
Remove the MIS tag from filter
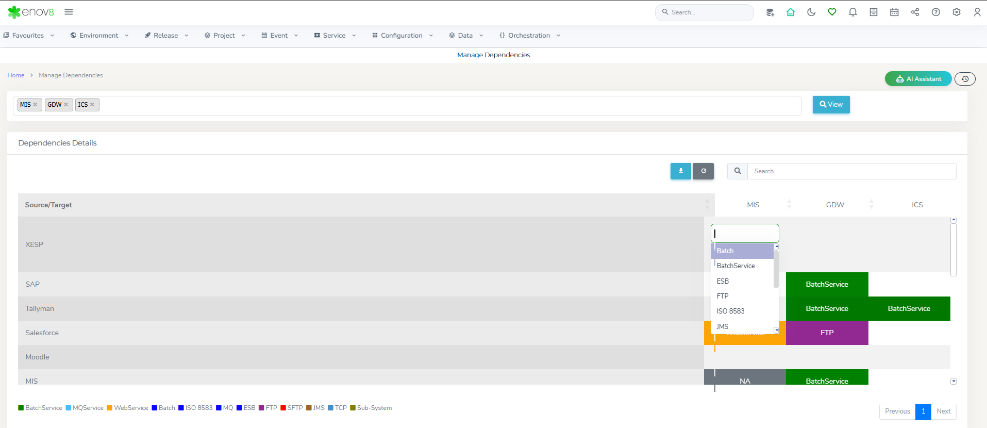(36, 105)
